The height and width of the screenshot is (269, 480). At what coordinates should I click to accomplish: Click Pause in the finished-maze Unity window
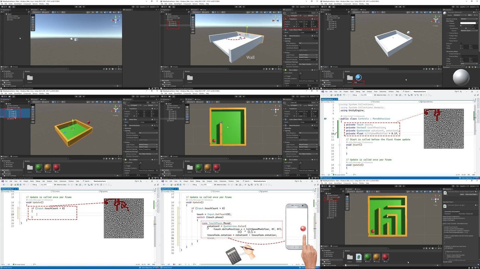click(x=400, y=186)
